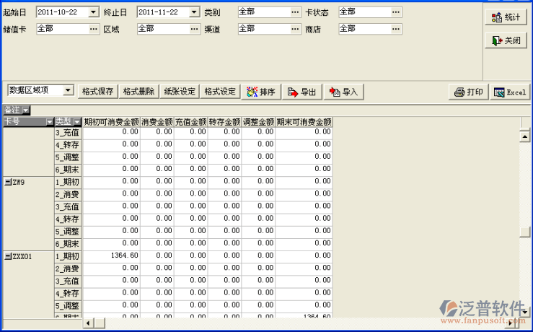Collapse the ZW9 card group
This screenshot has height=332, width=533.
pos(8,183)
